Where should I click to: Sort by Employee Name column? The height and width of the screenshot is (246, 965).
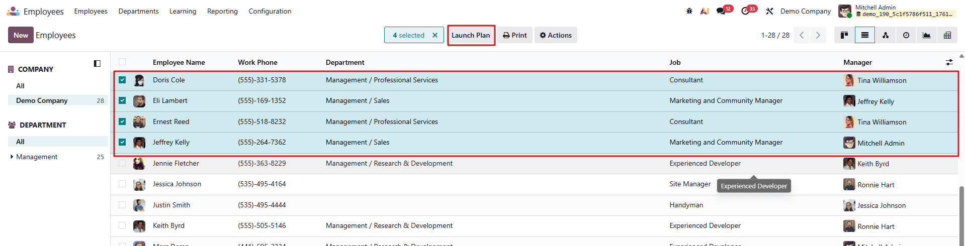179,62
